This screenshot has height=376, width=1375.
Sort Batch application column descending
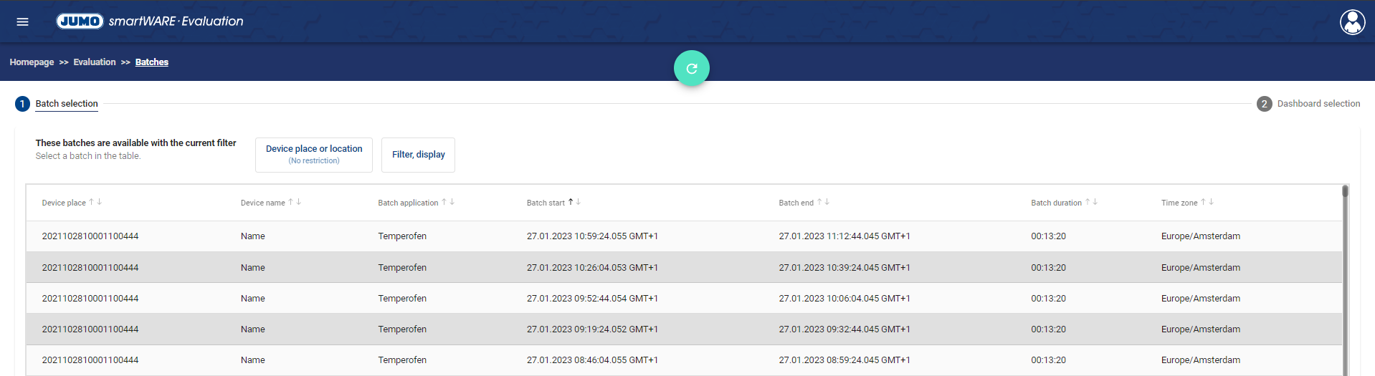[x=452, y=202]
